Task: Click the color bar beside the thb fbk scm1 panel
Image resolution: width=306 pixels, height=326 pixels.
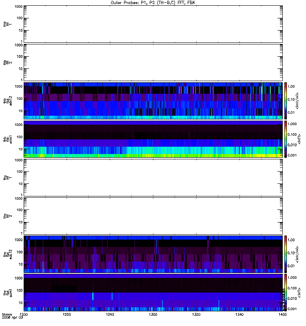Action: (x=286, y=139)
